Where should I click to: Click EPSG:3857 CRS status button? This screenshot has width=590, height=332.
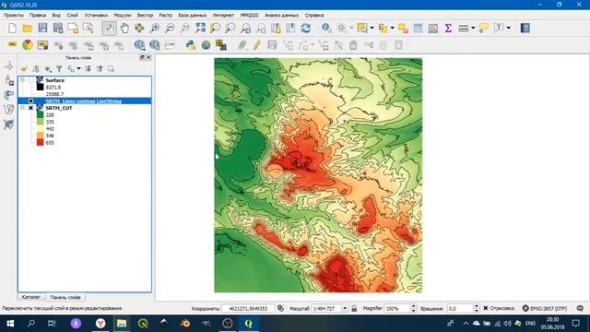coord(545,308)
